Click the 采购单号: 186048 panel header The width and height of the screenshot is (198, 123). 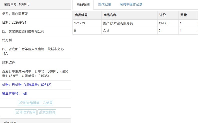tap(16, 4)
